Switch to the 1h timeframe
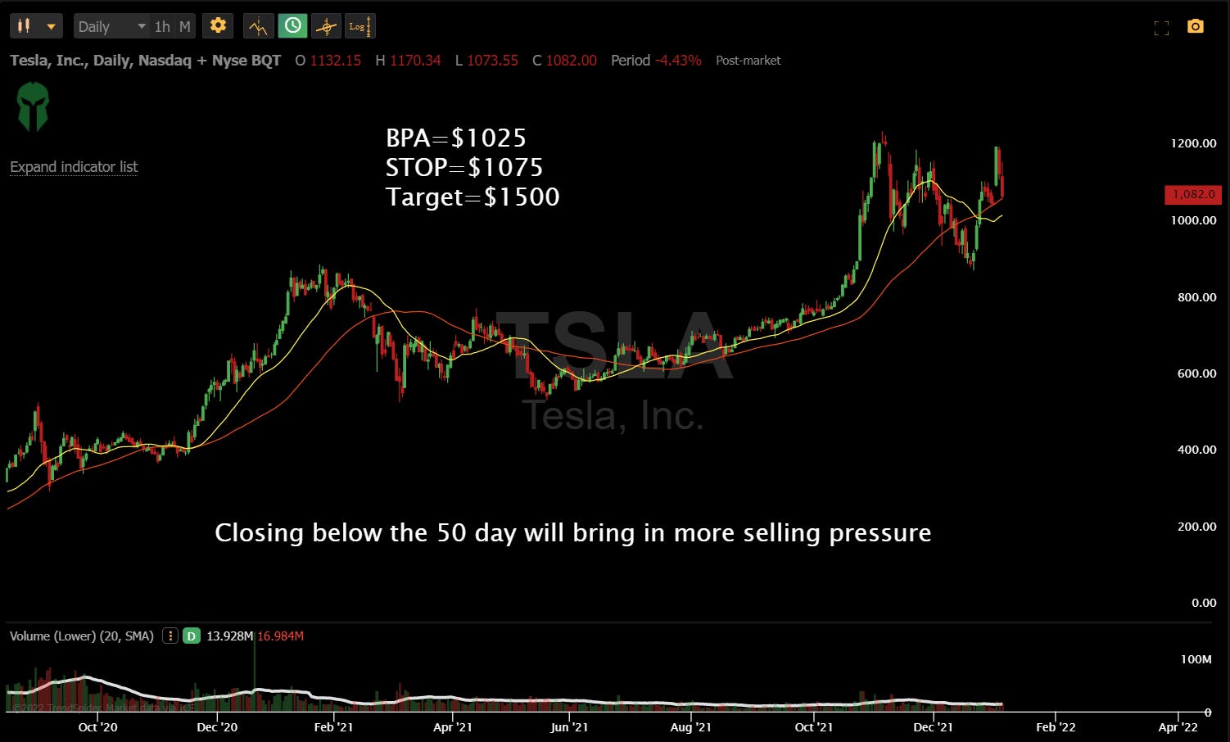This screenshot has width=1230, height=742. [x=162, y=26]
